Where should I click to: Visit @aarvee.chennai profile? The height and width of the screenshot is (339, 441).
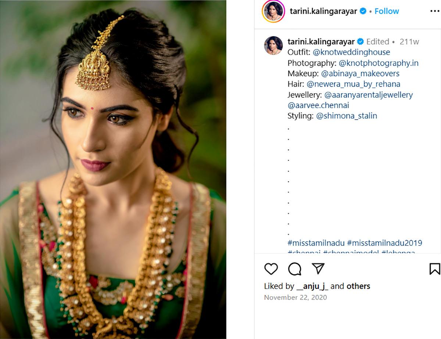[x=318, y=105]
